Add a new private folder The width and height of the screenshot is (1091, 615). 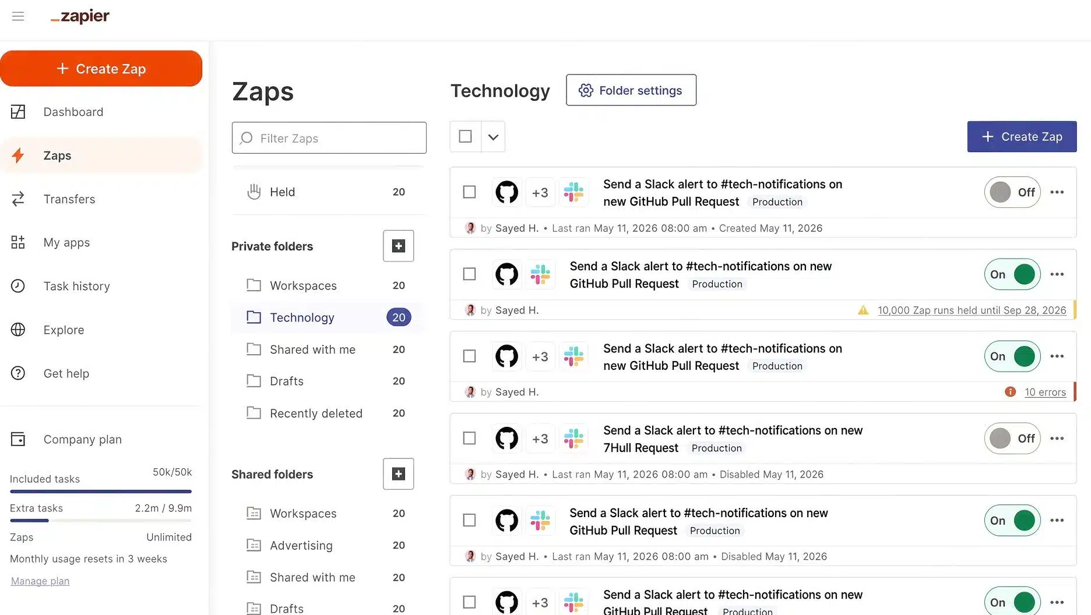399,246
